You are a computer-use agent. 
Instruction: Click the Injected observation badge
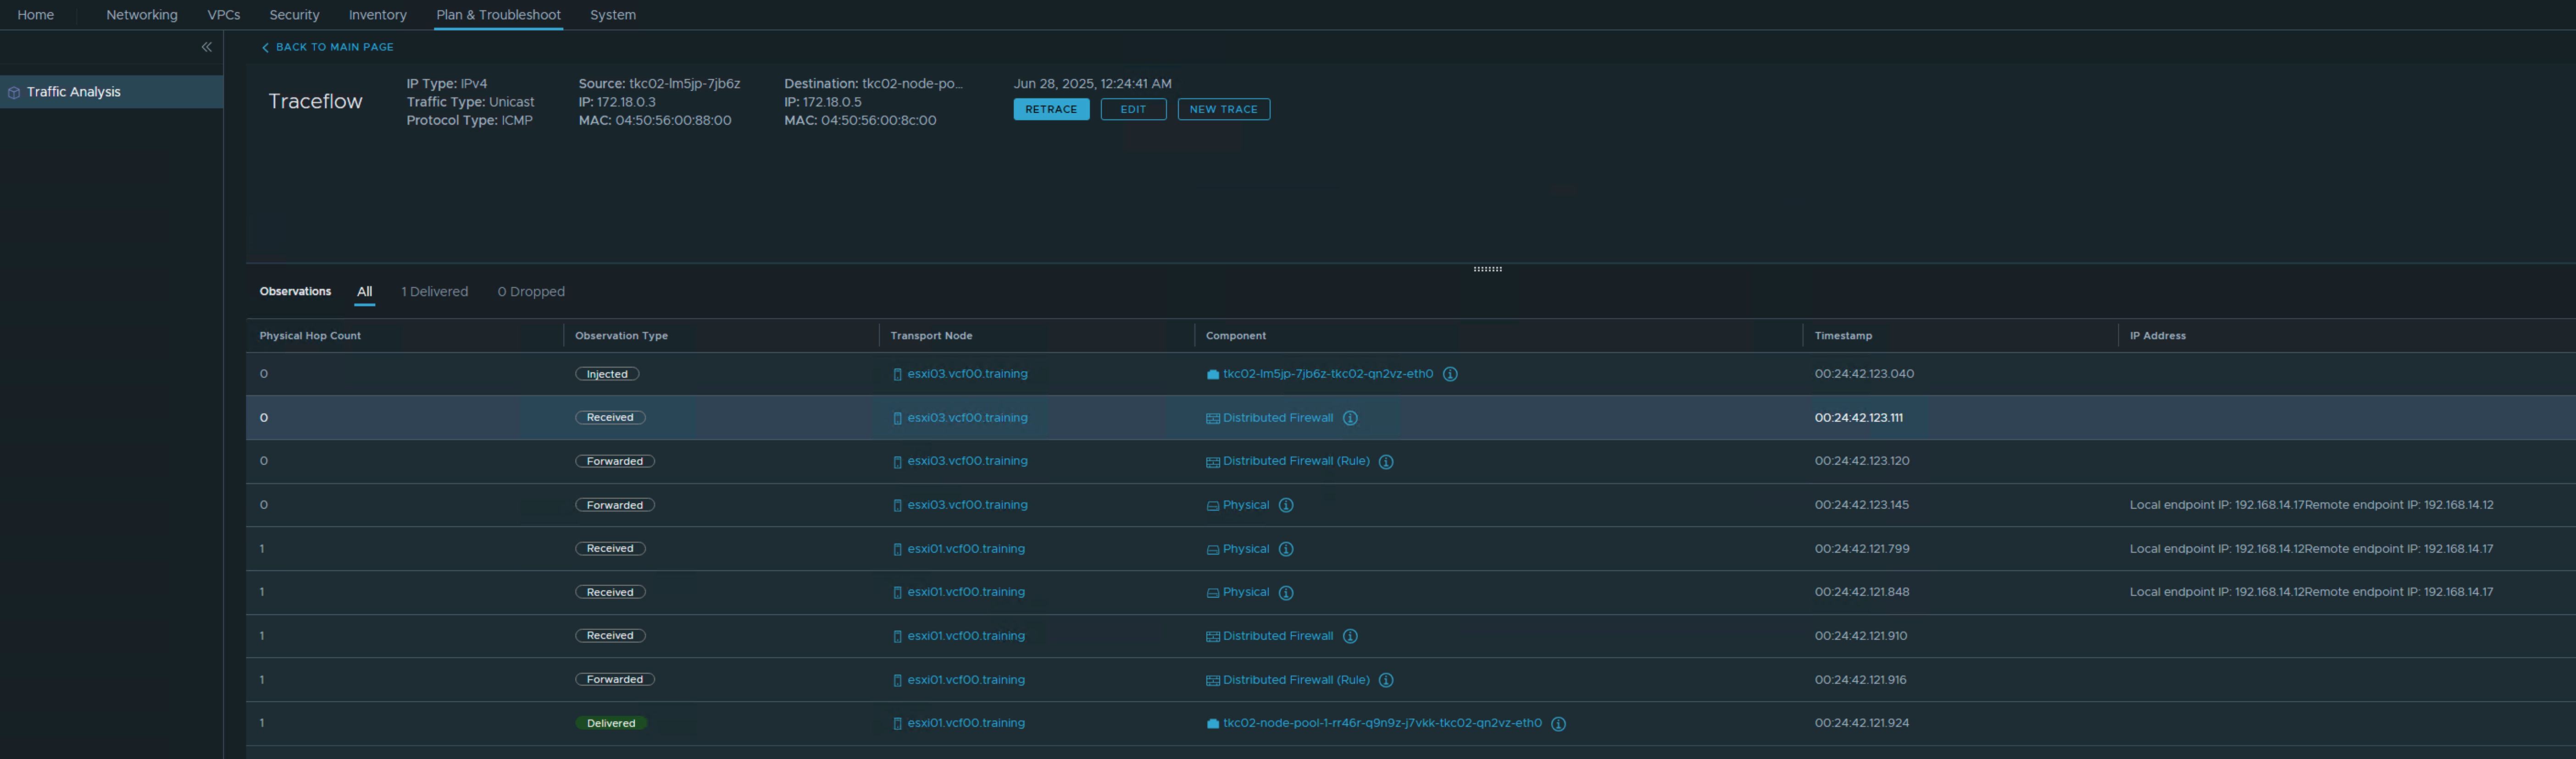[607, 374]
